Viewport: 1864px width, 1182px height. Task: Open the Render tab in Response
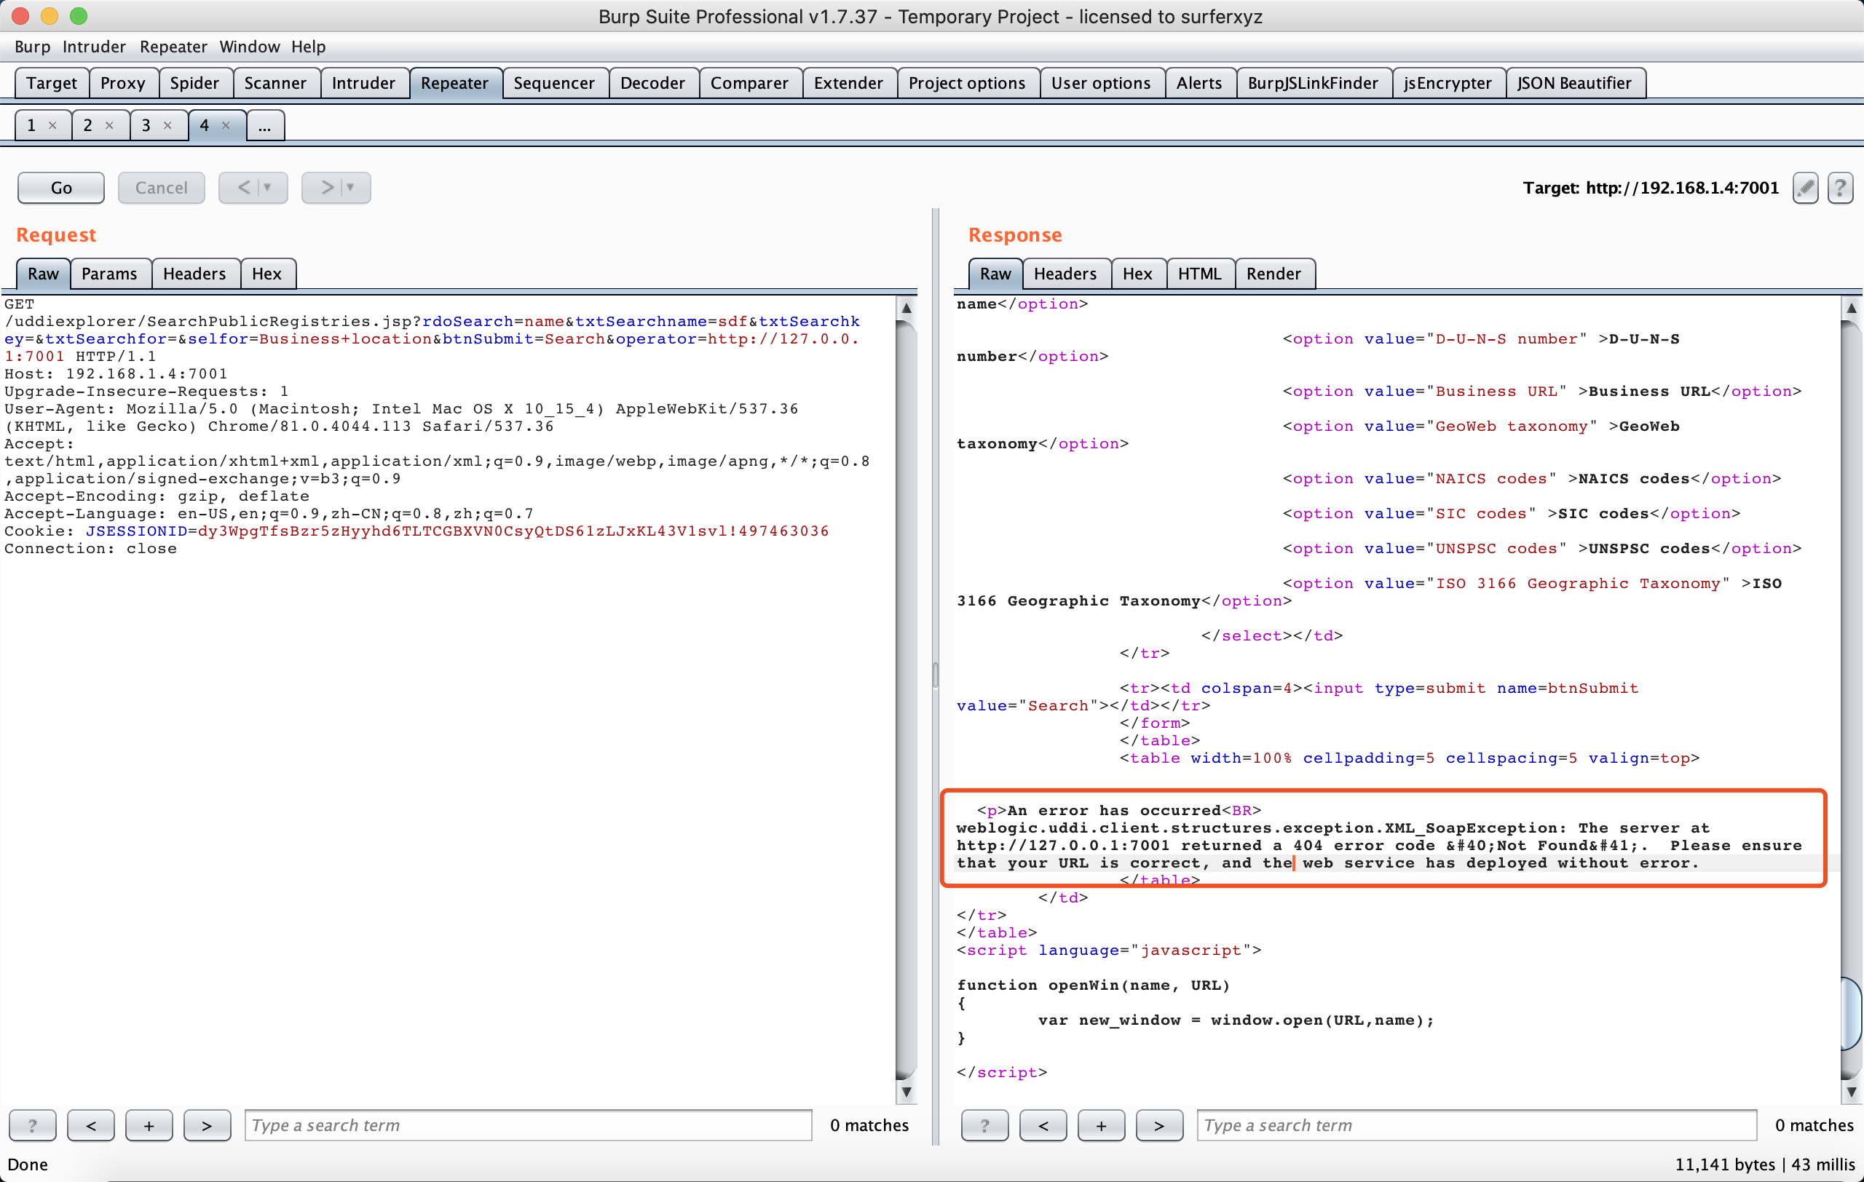tap(1273, 273)
